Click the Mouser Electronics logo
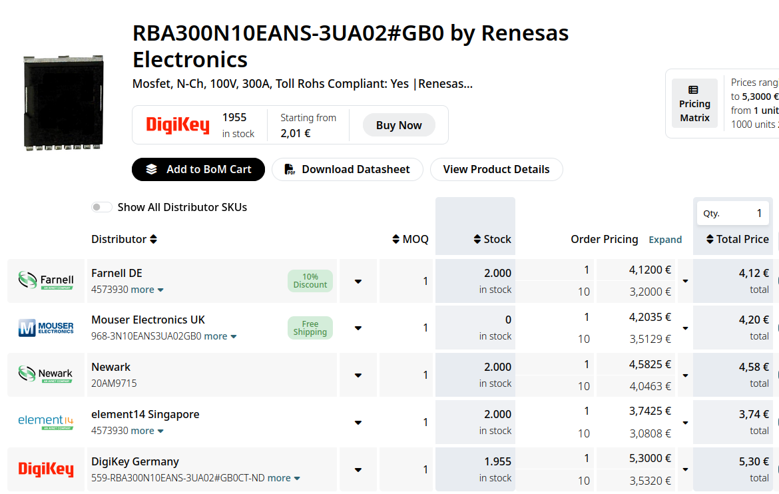The image size is (779, 494). 46,328
